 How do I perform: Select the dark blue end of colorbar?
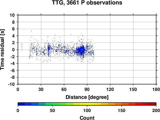coord(21,104)
